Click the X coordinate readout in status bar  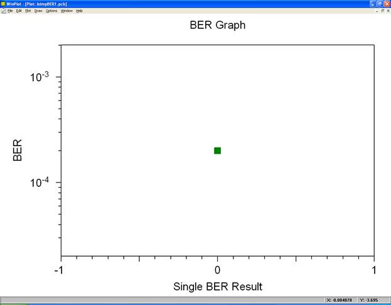point(341,300)
